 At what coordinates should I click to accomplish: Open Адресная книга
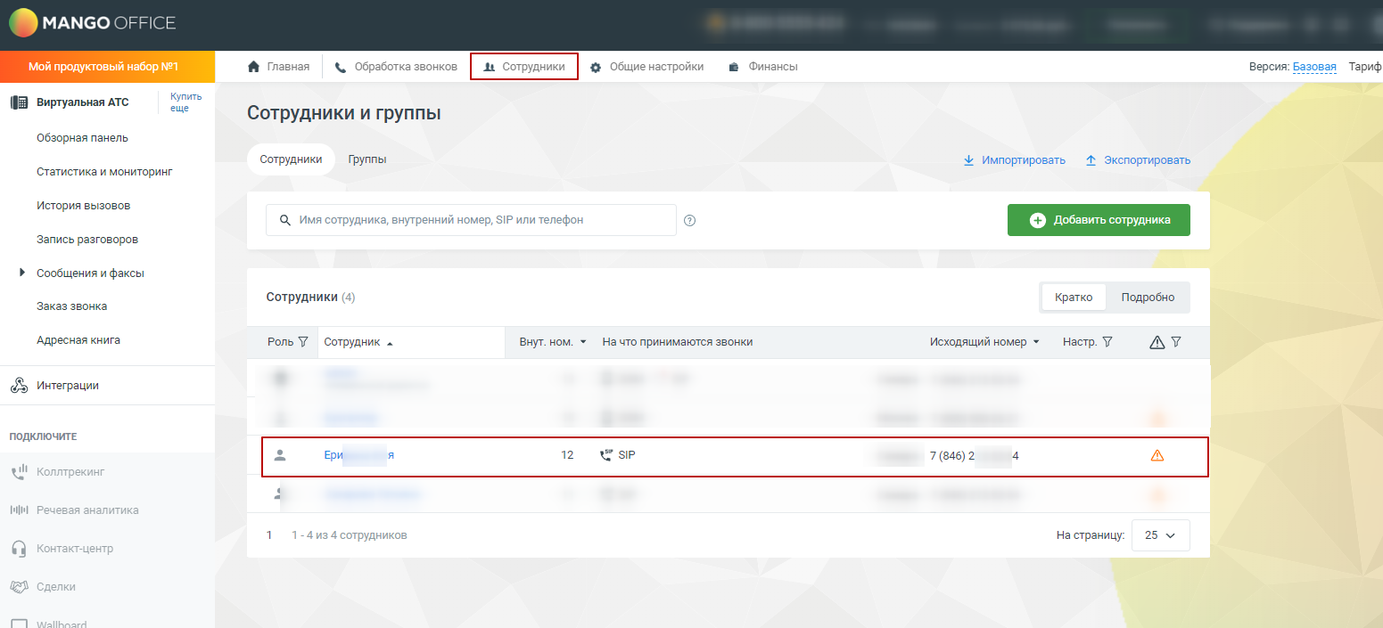[78, 340]
